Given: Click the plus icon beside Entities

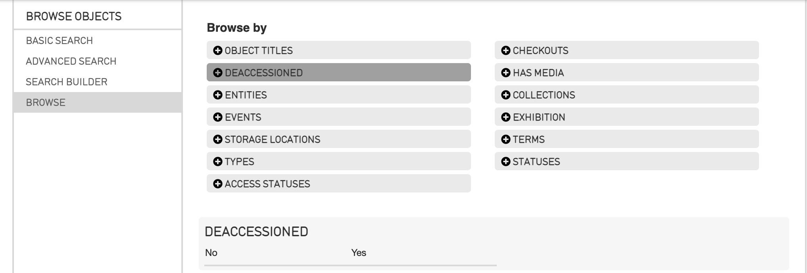Looking at the screenshot, I should click(217, 95).
